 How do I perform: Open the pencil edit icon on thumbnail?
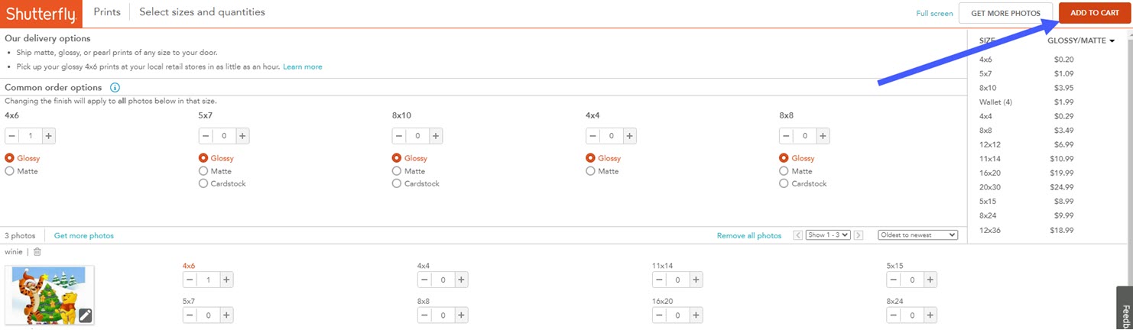click(85, 315)
